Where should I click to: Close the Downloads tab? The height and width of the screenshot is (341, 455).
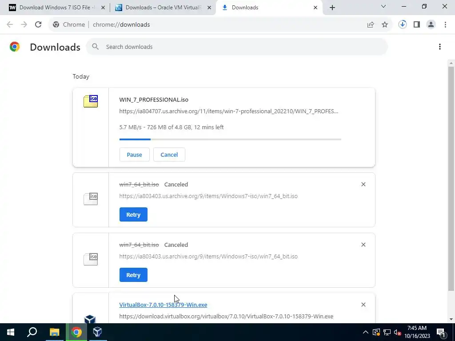click(315, 8)
